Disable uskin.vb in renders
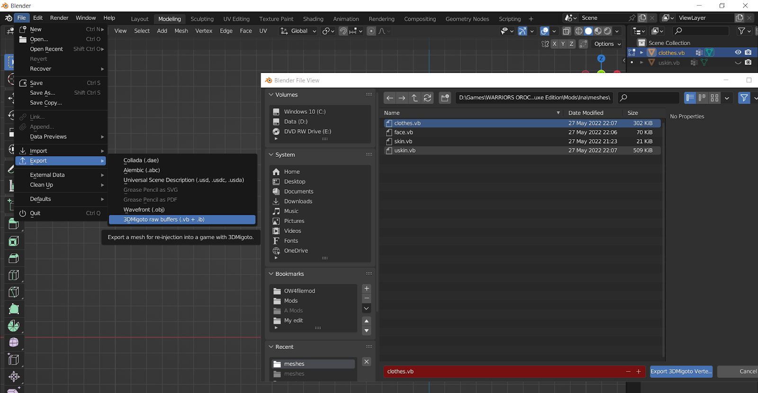758x393 pixels. click(748, 63)
